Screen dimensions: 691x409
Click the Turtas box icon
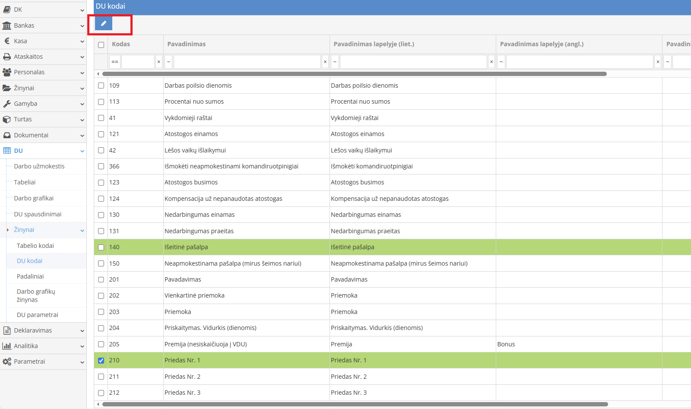7,119
